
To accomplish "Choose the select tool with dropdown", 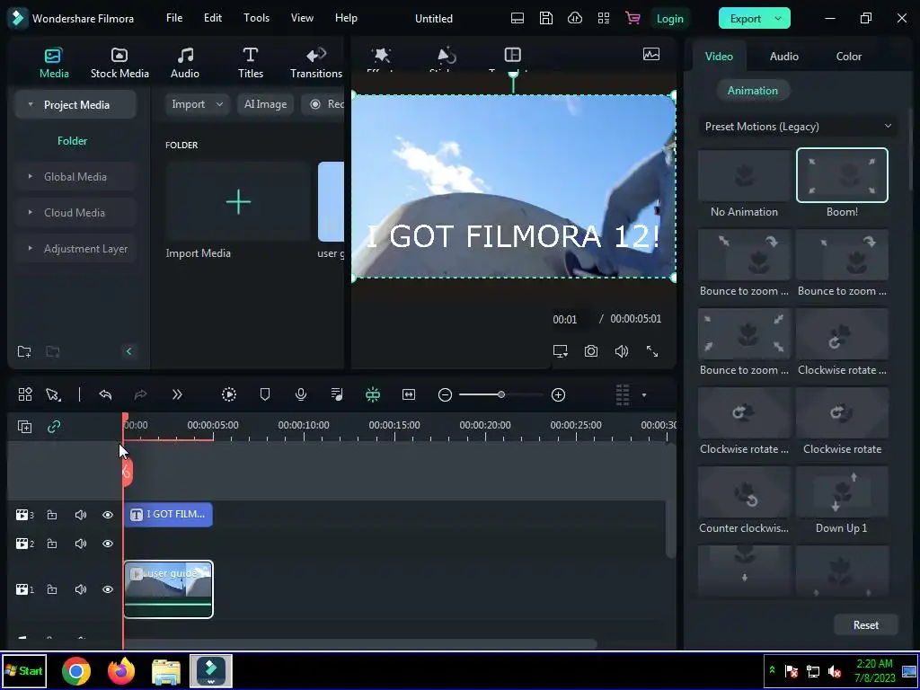I will tap(53, 395).
